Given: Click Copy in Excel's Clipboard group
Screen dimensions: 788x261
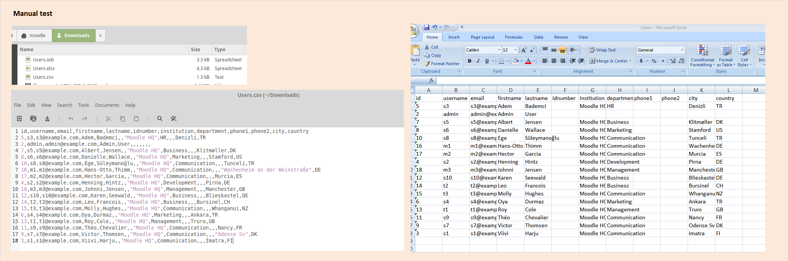Looking at the screenshot, I should click(433, 55).
